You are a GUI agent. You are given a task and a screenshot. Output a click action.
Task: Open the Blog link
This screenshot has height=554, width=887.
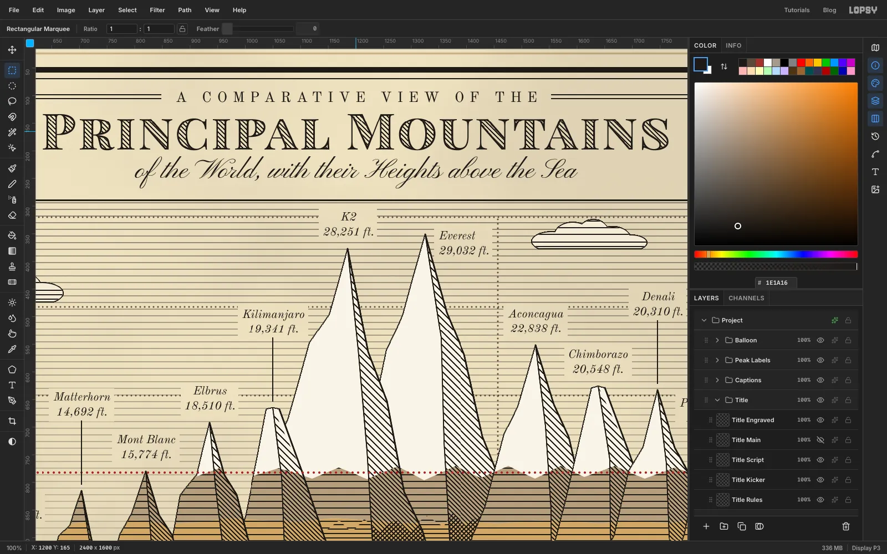click(829, 10)
